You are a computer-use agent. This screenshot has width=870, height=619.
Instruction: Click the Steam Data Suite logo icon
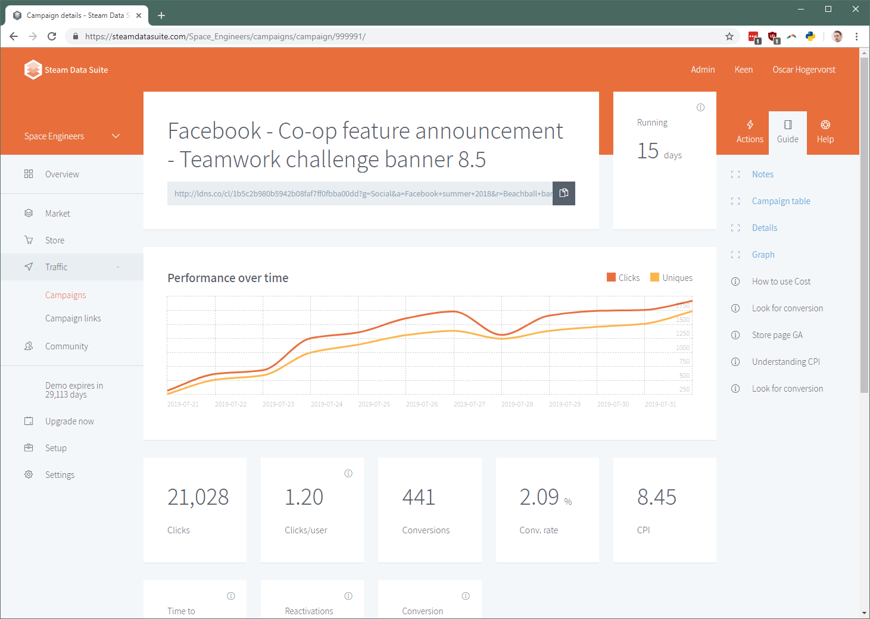33,70
